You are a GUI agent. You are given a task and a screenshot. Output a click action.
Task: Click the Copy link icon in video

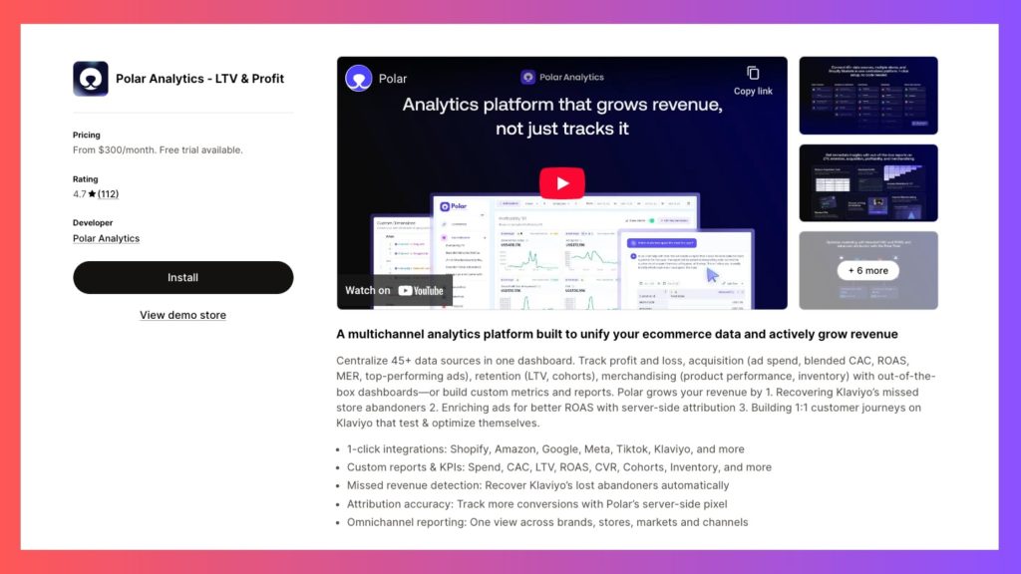[753, 74]
